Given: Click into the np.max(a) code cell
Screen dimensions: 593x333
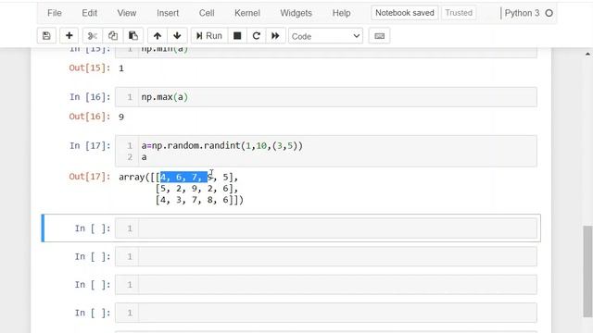Looking at the screenshot, I should [x=325, y=97].
